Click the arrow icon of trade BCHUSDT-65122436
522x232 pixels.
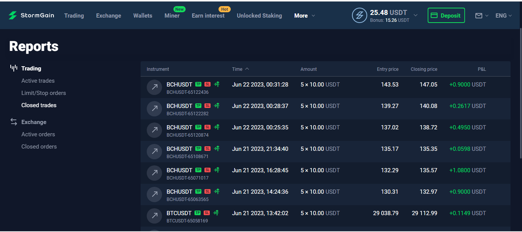[154, 87]
